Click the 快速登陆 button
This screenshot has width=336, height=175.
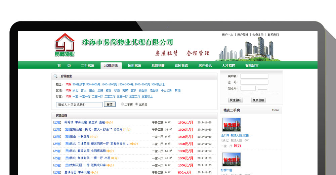point(236,100)
